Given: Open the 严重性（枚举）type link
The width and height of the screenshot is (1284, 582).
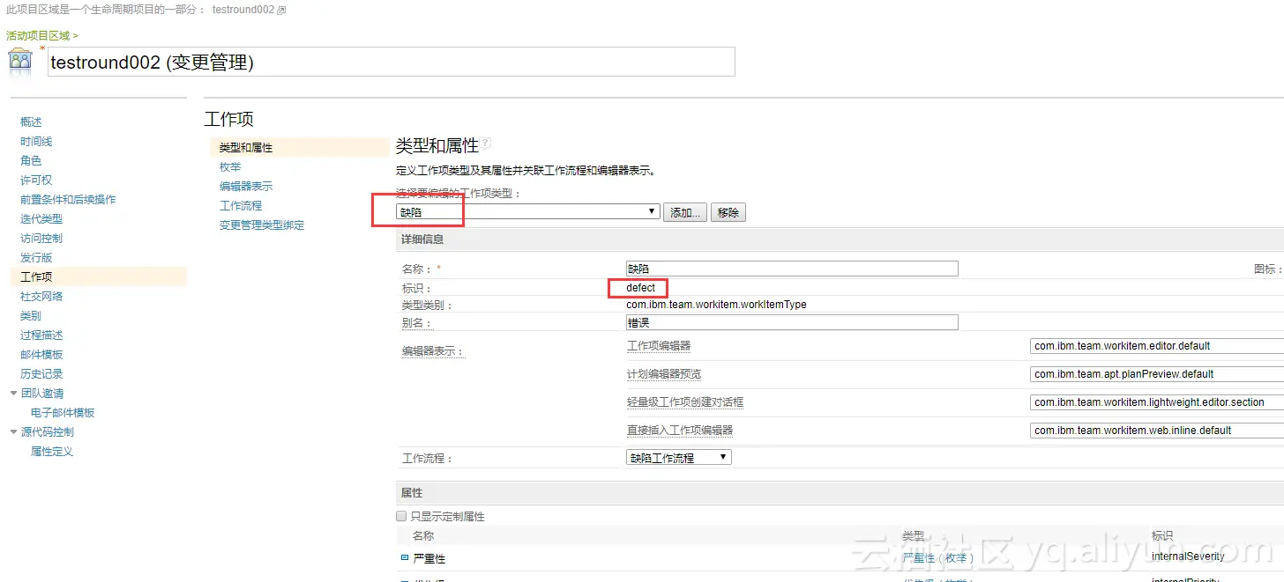Looking at the screenshot, I should tap(938, 557).
